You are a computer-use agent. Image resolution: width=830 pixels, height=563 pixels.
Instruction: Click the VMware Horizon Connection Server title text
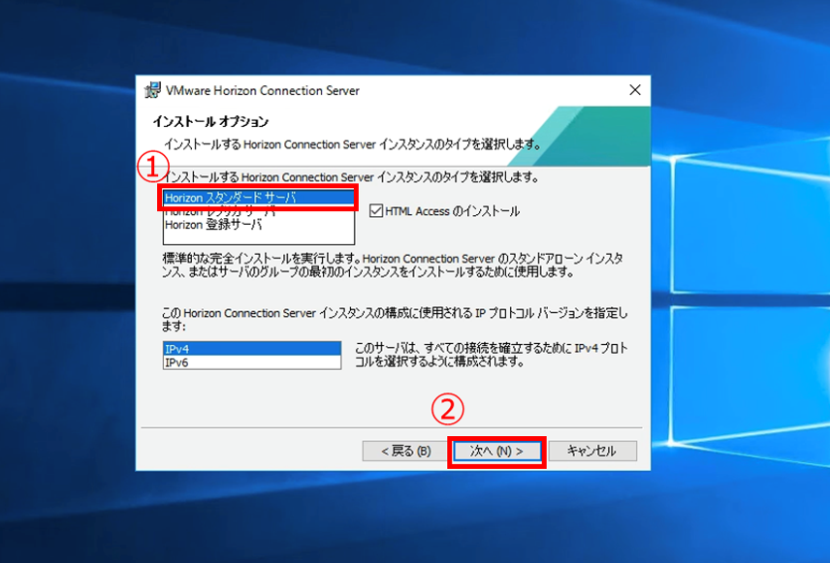(263, 91)
